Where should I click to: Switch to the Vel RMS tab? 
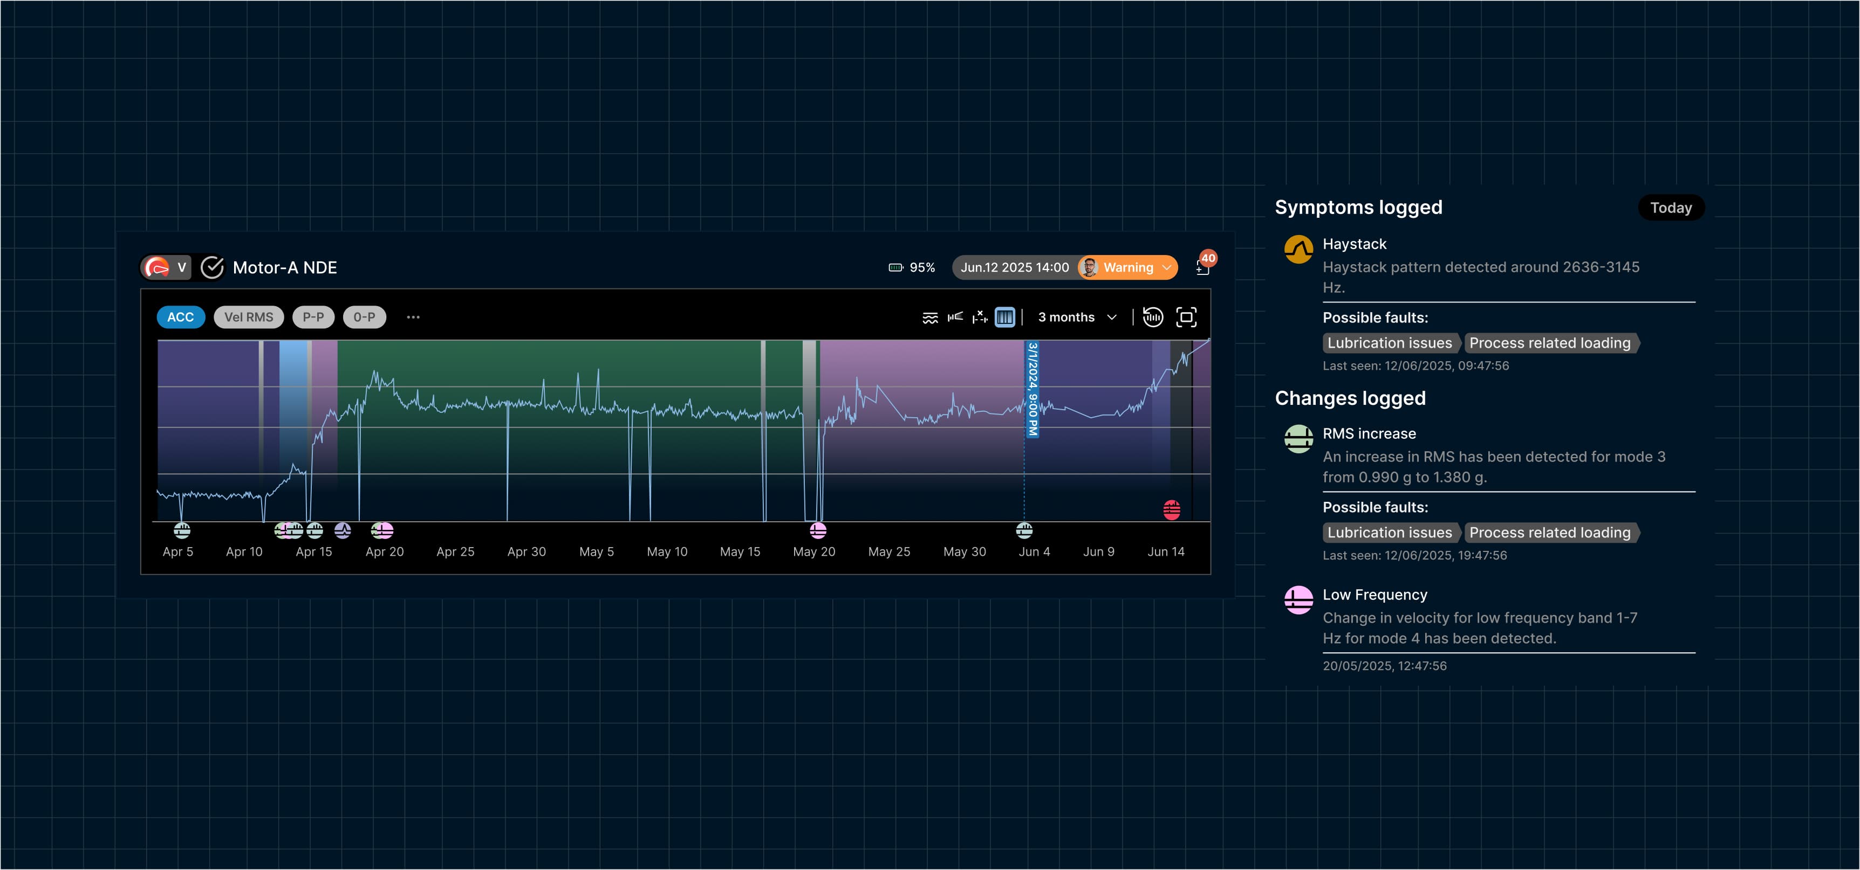click(x=248, y=317)
